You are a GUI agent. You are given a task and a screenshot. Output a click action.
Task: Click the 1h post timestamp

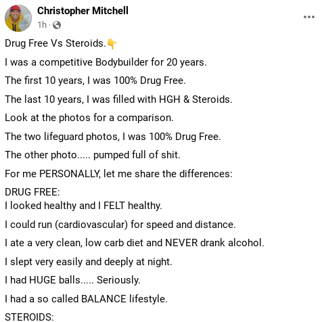42,24
